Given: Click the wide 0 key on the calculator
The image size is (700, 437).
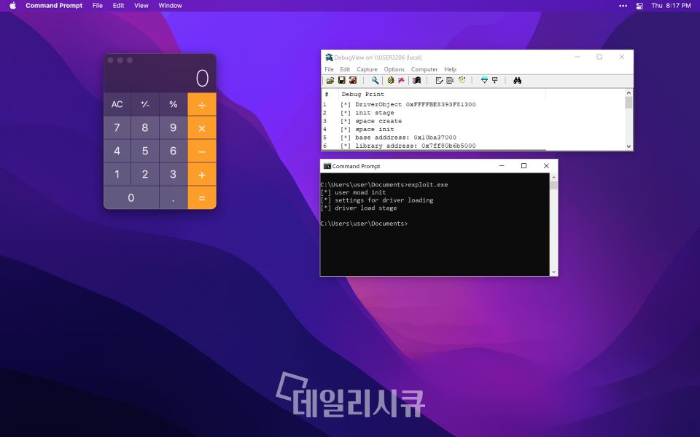Looking at the screenshot, I should (x=131, y=197).
